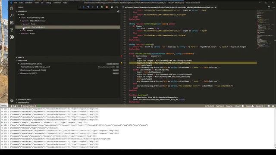Viewport: 276px width, 155px height.
Task: Click the output log scrollbar
Action: pyautogui.click(x=275, y=128)
